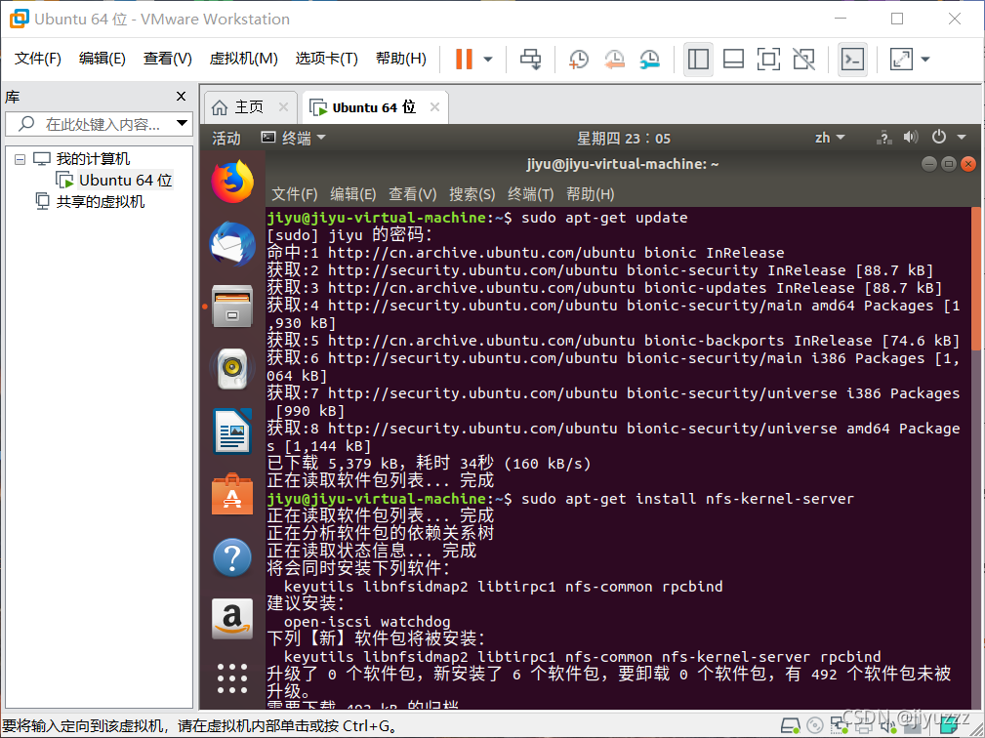Show applications grid in dock

tap(232, 678)
